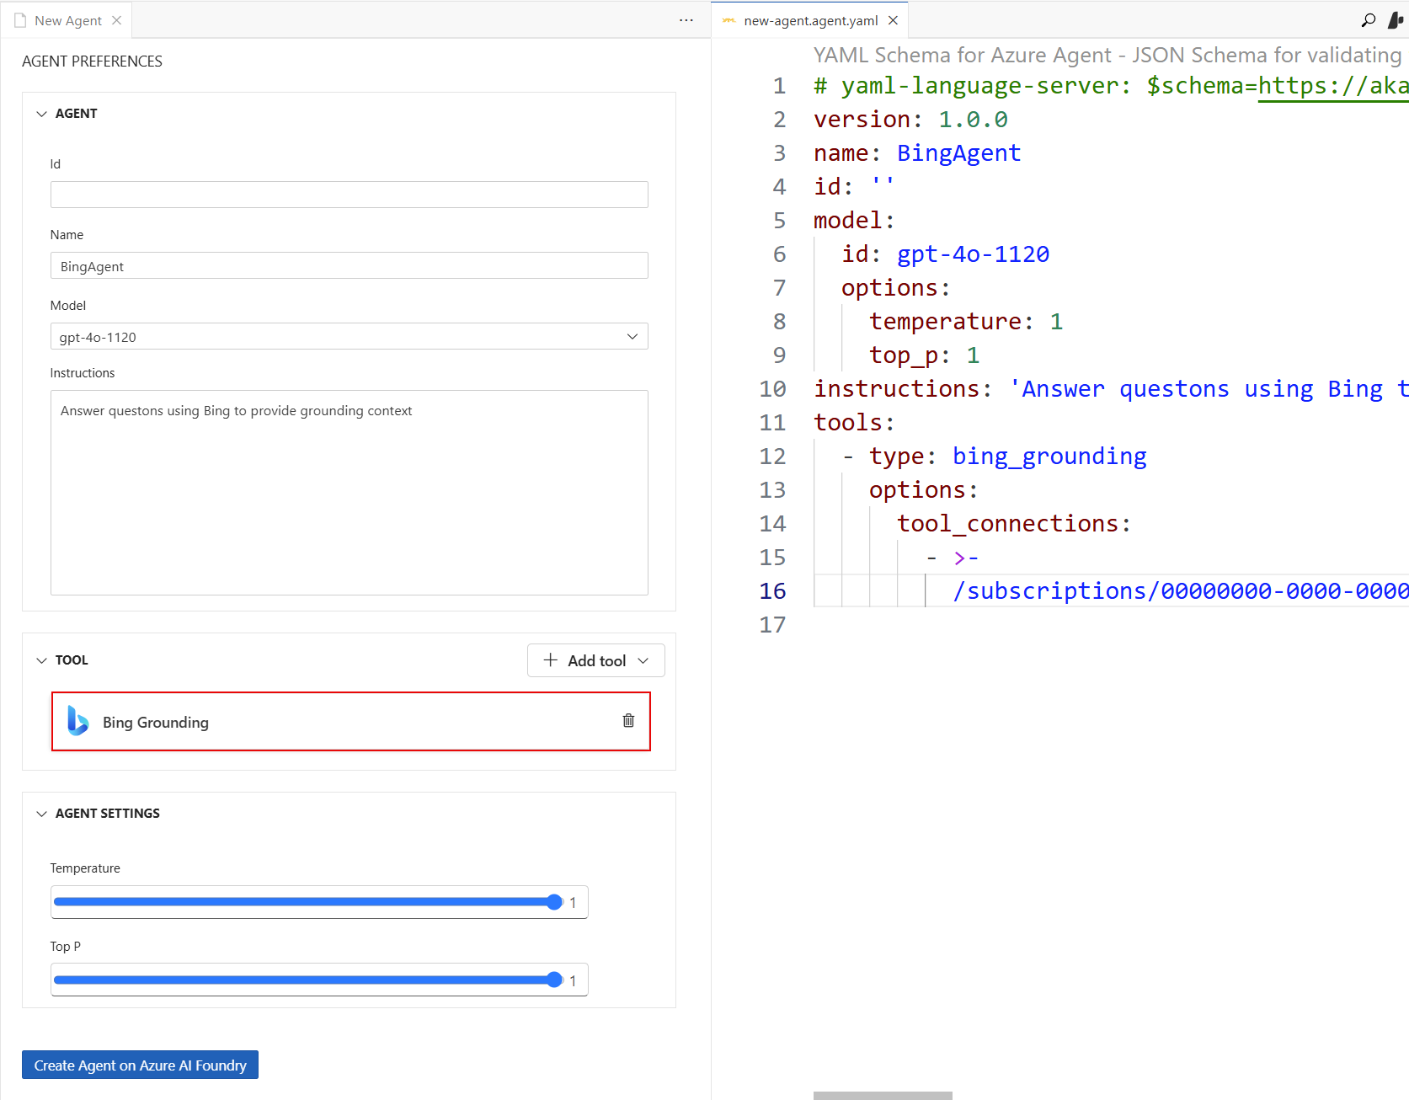Image resolution: width=1409 pixels, height=1100 pixels.
Task: Click the Top P value 1 label
Action: 573,980
